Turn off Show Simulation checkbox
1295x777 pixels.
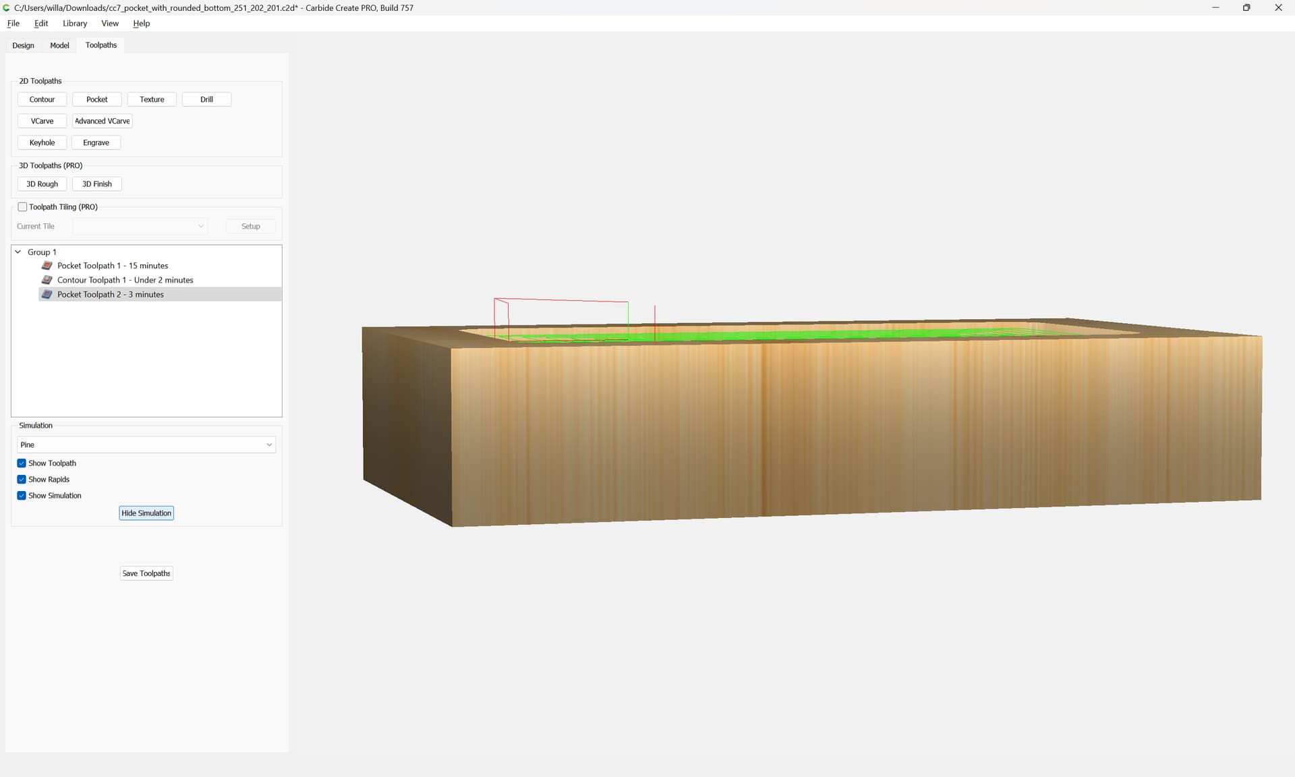(x=22, y=496)
